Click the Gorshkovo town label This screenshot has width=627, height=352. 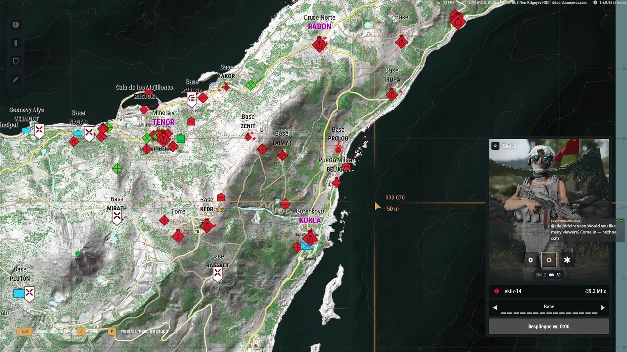click(310, 211)
